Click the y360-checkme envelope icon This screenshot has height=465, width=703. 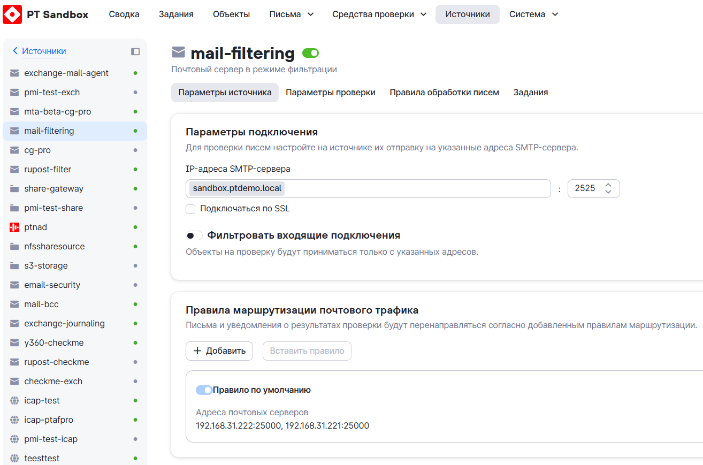[14, 343]
